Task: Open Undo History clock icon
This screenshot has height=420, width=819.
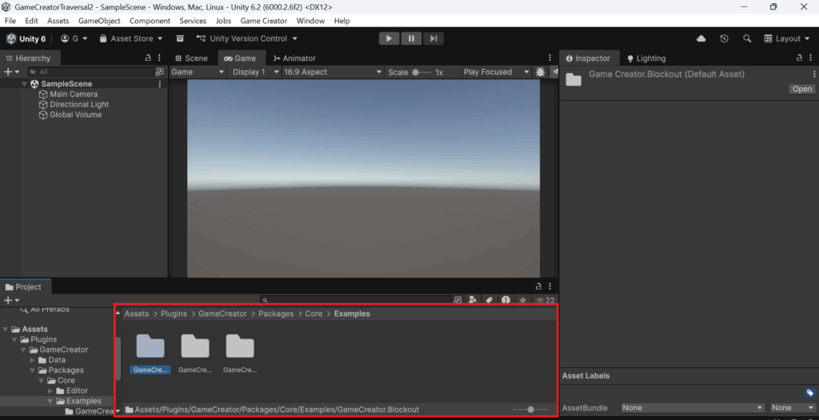Action: (x=724, y=38)
